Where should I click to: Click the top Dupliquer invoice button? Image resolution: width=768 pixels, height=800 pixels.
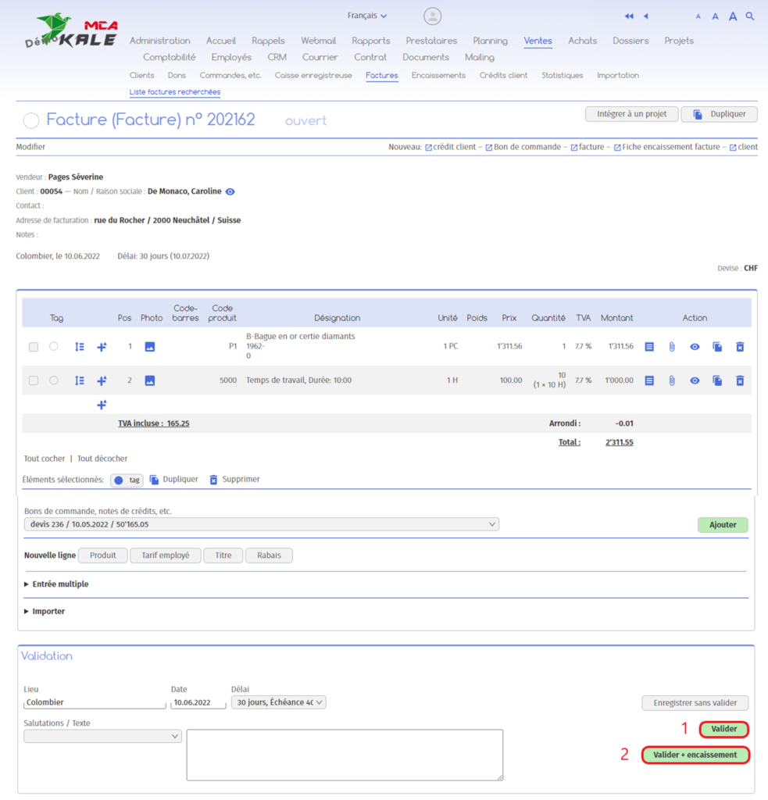[x=719, y=114]
